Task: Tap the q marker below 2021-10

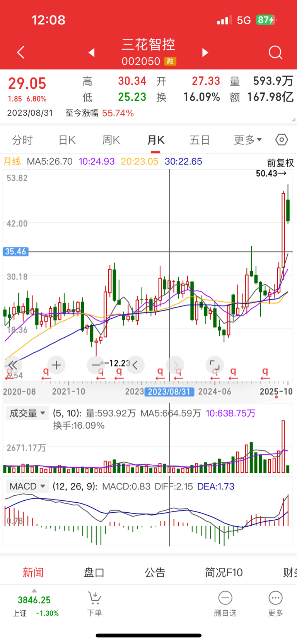Action: (46, 373)
